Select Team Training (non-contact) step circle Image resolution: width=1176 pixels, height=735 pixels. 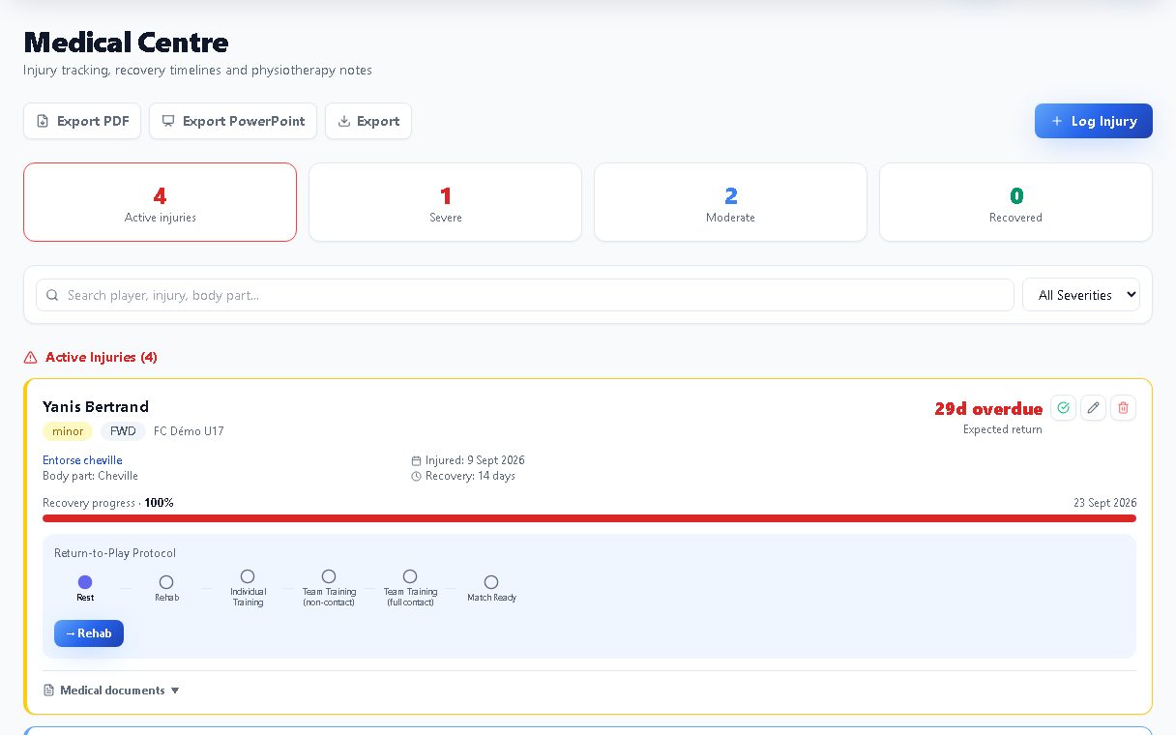329,576
